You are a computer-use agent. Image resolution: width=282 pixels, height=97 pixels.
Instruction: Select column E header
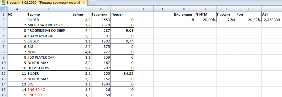point(122,9)
